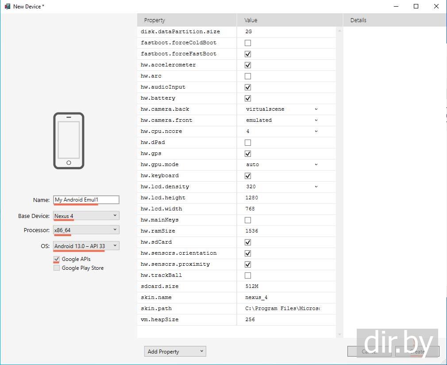The image size is (447, 365).
Task: Click the phone device preview icon
Action: pyautogui.click(x=69, y=140)
